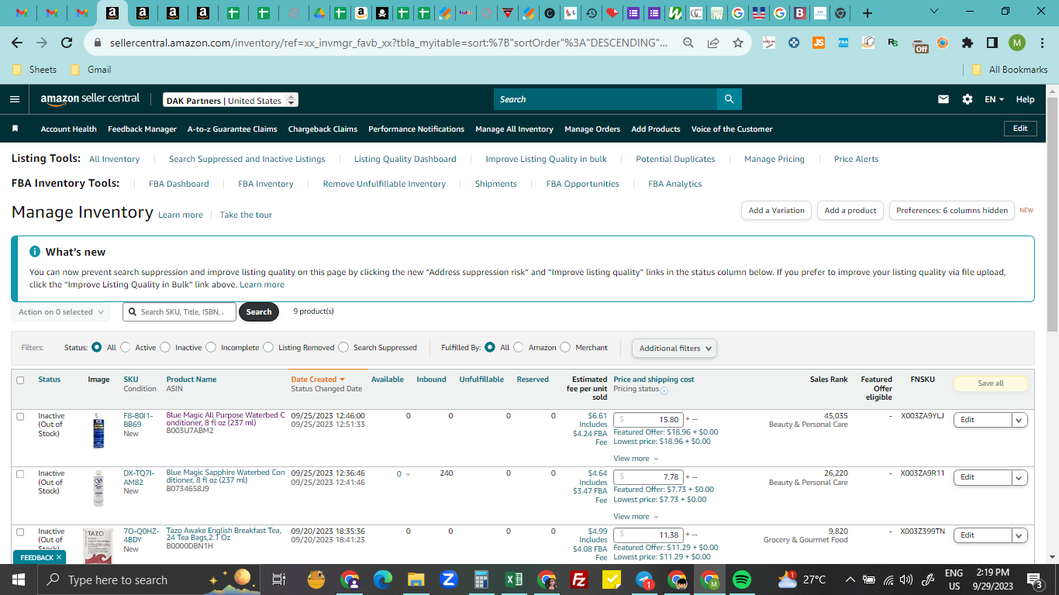This screenshot has height=595, width=1059.
Task: Open Excel from the taskbar
Action: [513, 580]
